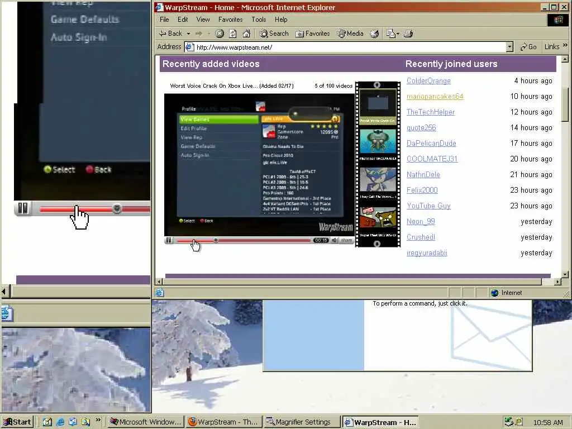Open TheTechHelper user profile
This screenshot has height=429, width=572.
click(431, 112)
